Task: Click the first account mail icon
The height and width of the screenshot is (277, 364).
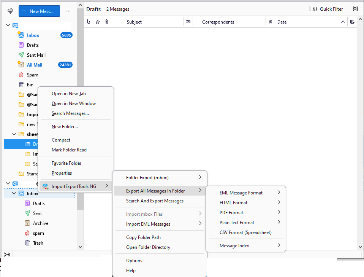Action: 15,25
